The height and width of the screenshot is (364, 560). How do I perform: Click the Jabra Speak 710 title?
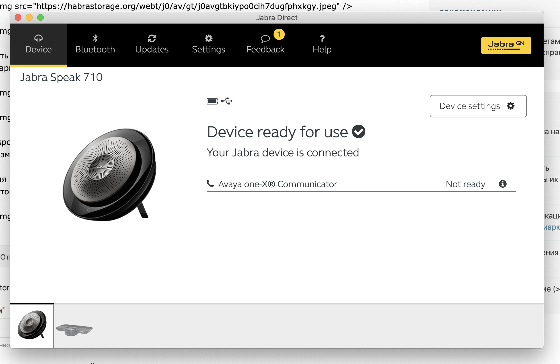pyautogui.click(x=61, y=77)
